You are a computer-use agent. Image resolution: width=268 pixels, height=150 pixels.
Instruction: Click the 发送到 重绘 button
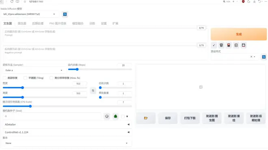click(x=234, y=118)
